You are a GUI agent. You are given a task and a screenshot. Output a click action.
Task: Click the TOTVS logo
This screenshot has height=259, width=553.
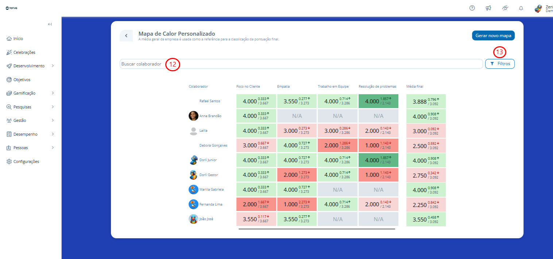coord(12,8)
